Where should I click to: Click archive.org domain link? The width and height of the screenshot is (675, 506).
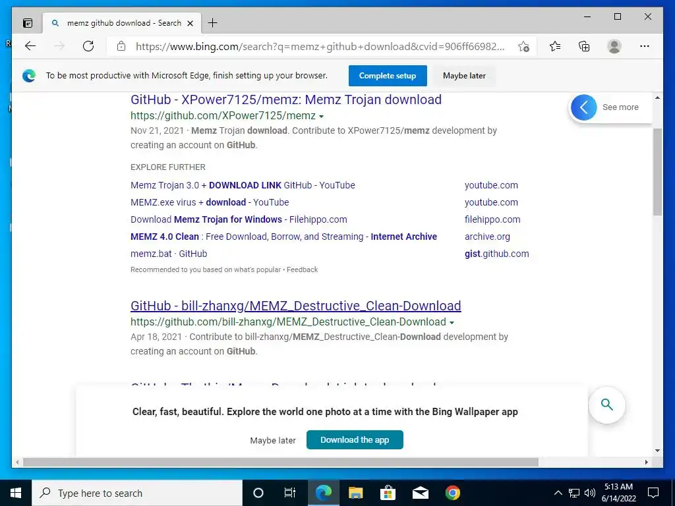(487, 237)
